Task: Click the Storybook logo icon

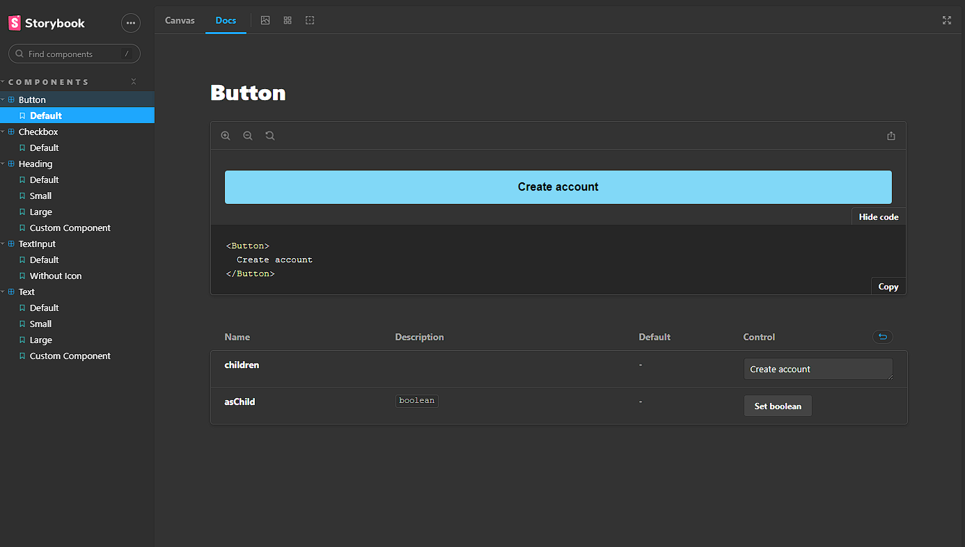Action: tap(14, 22)
